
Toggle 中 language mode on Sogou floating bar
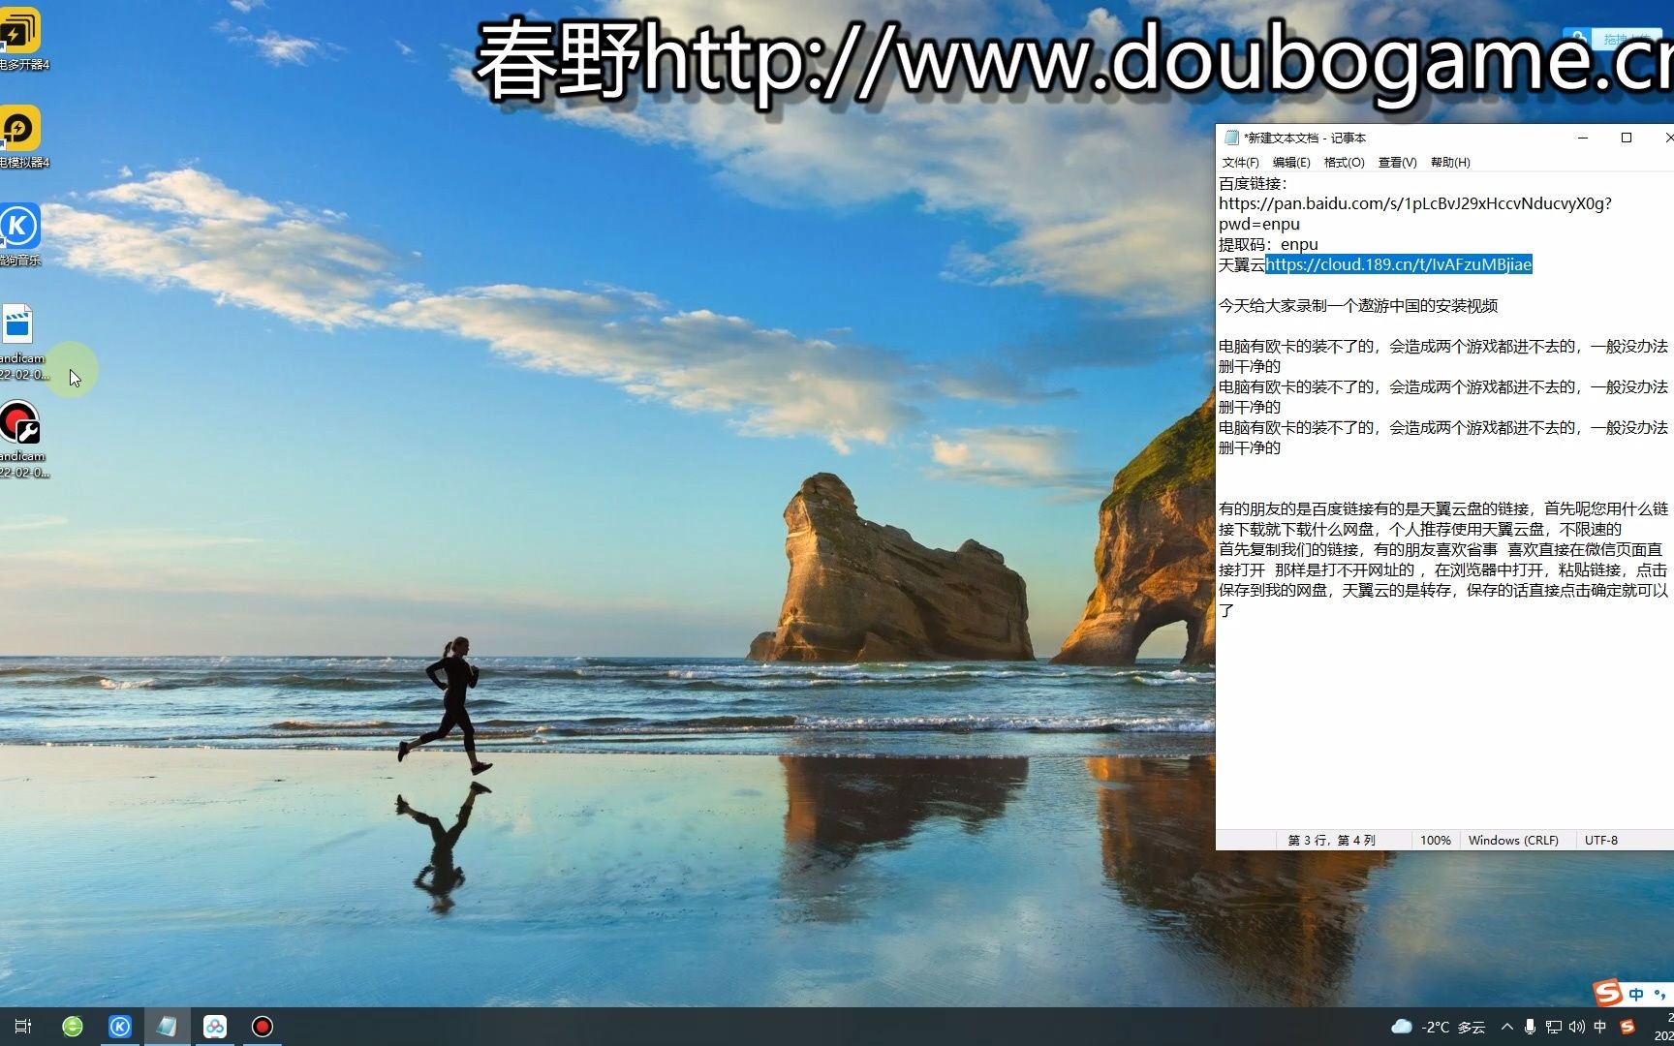click(x=1637, y=995)
